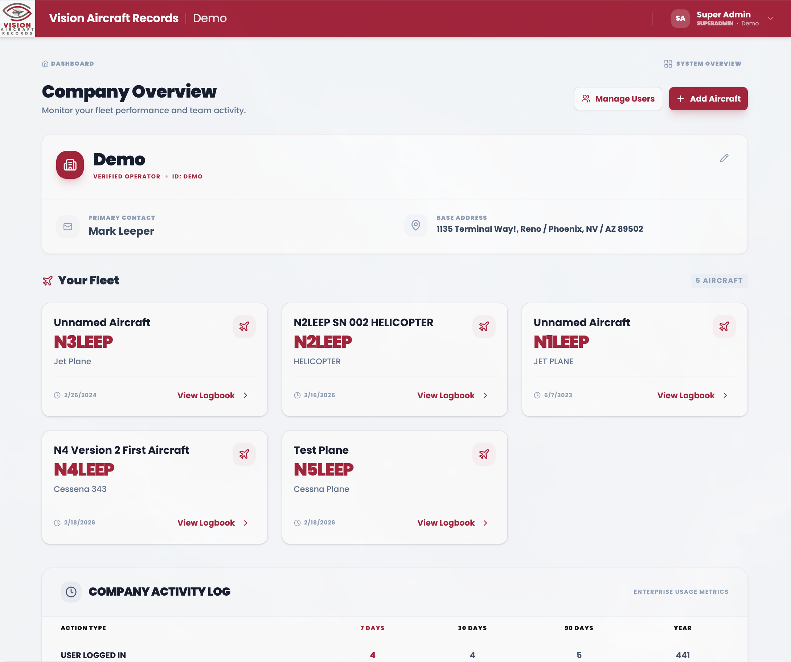Click the chevron next to N1LEEP View Logbook

(x=725, y=395)
